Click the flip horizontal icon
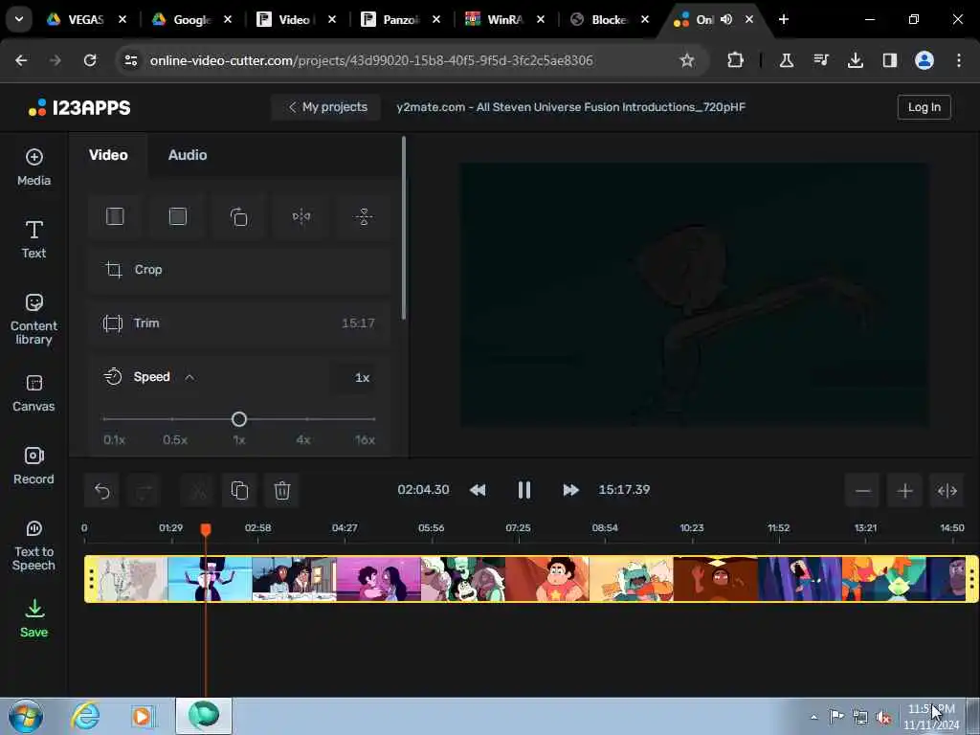The image size is (980, 735). click(301, 216)
